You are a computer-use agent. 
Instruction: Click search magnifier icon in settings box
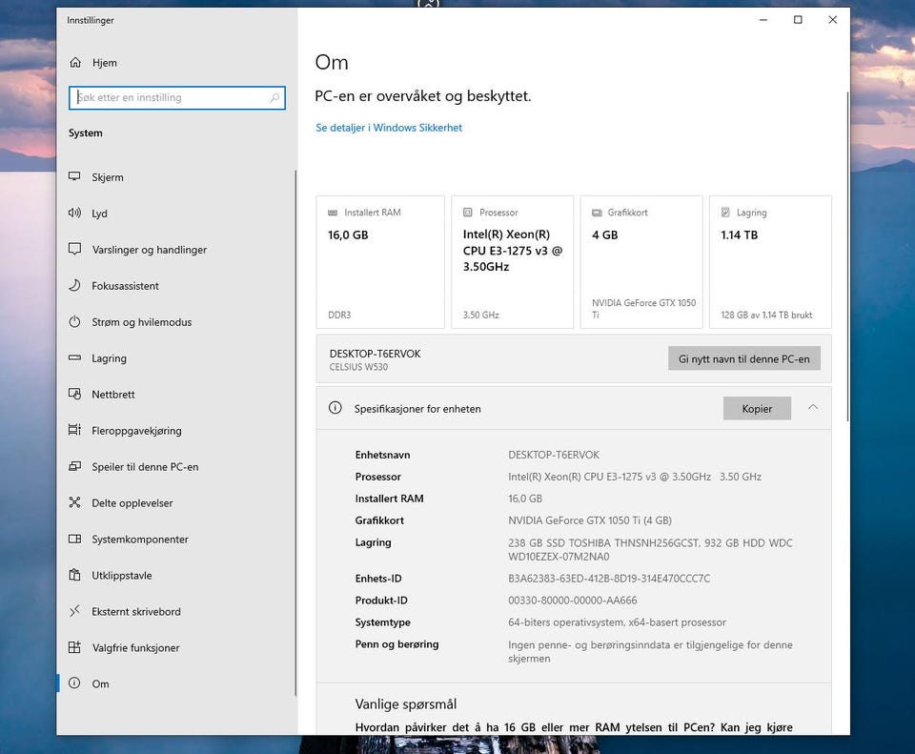point(274,98)
